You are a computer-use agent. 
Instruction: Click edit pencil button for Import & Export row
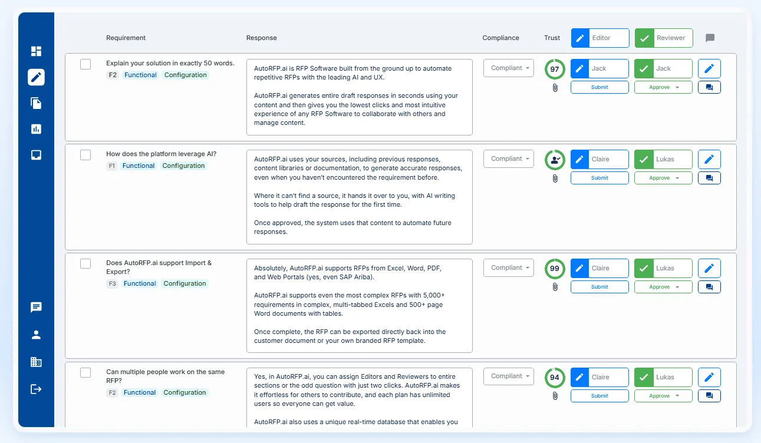tap(709, 268)
